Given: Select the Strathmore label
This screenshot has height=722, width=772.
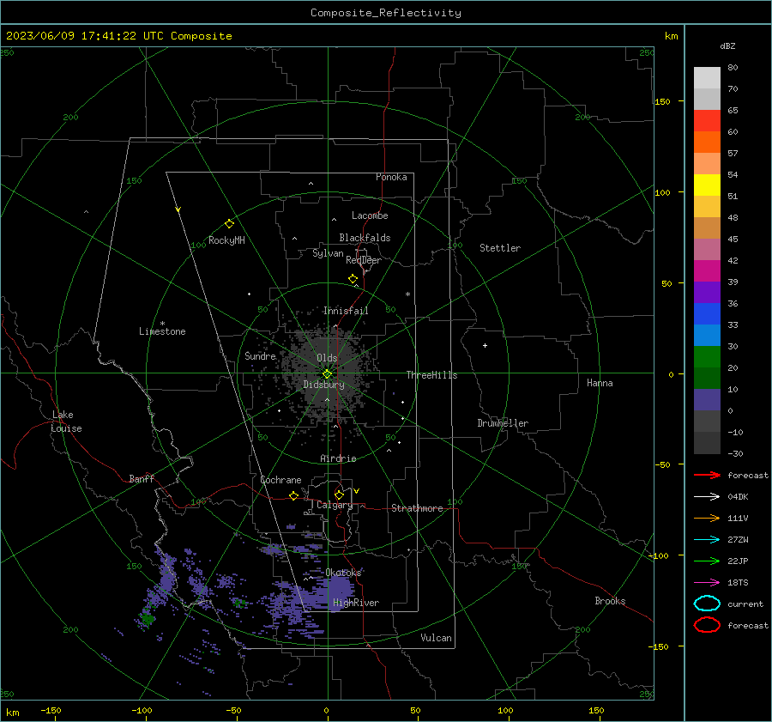Looking at the screenshot, I should [417, 508].
